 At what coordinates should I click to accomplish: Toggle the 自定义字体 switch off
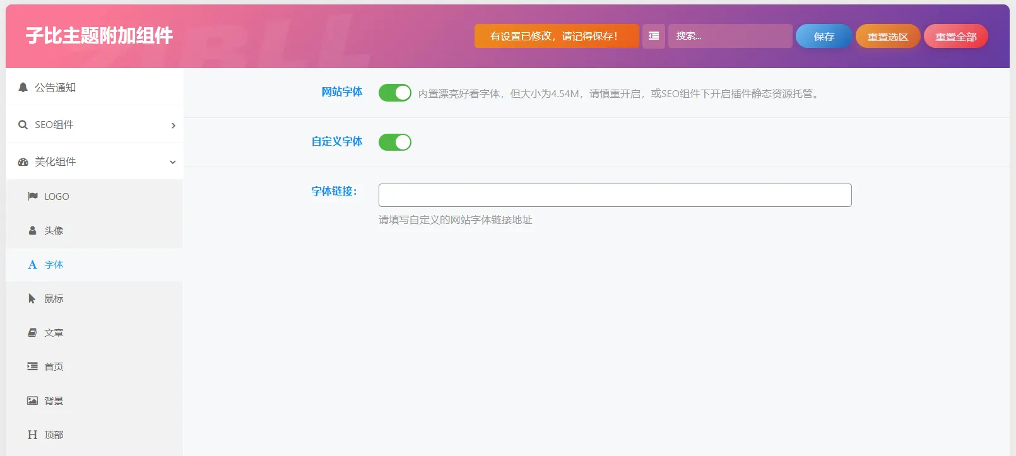coord(395,142)
